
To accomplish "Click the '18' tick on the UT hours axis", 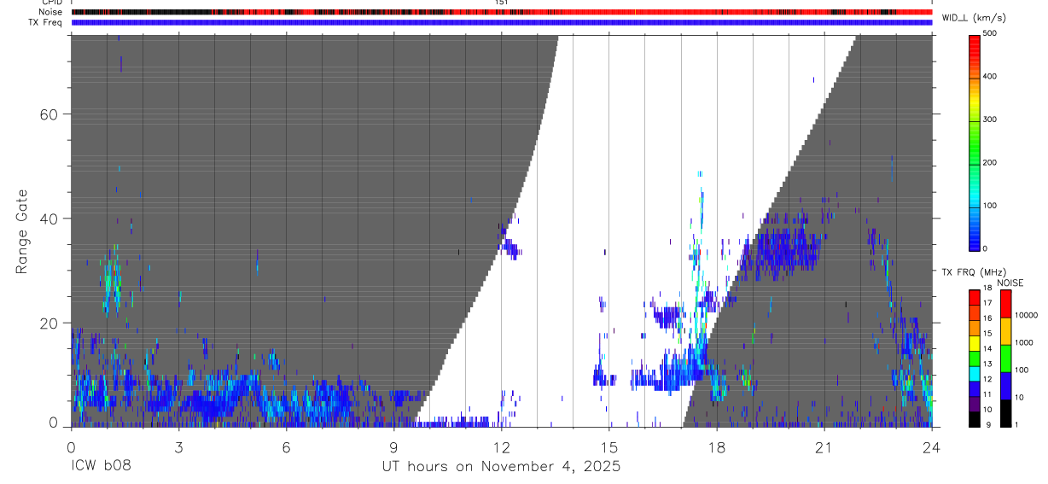I will 716,446.
